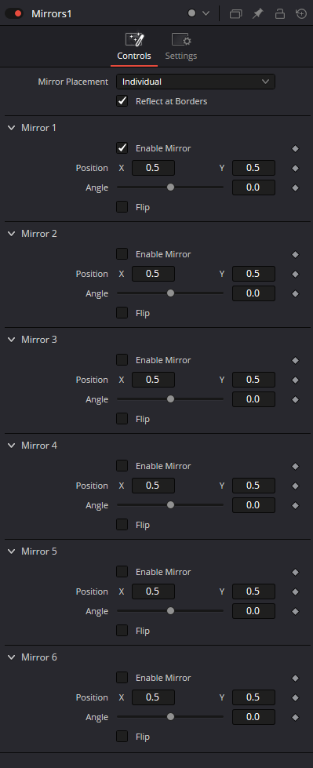
Task: Toggle the Mirrors1 node enable switch
Action: coord(13,13)
